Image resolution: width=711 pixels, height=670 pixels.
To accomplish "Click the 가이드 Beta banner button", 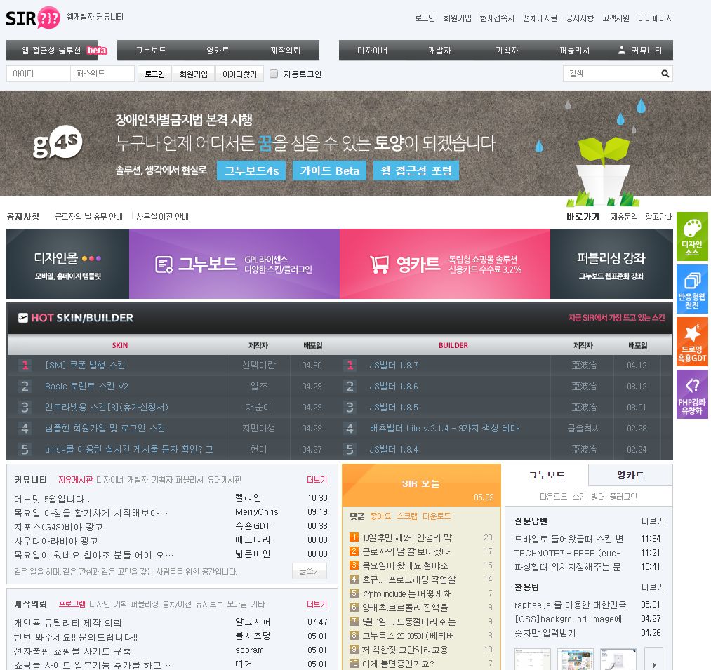I will 329,170.
